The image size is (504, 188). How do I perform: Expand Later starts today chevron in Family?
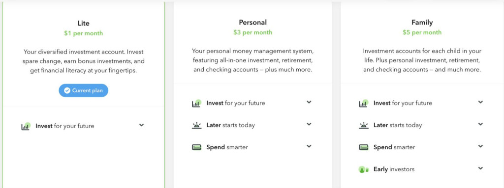coord(480,124)
